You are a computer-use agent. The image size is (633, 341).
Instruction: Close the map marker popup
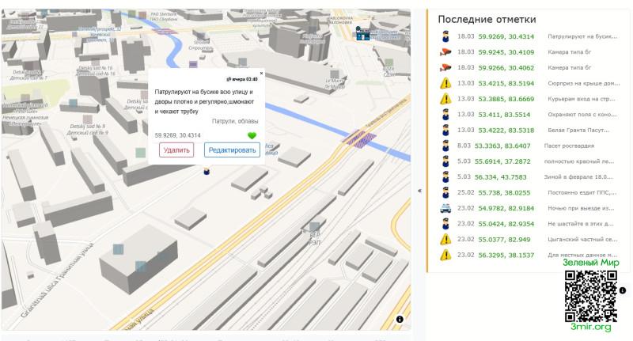(x=261, y=74)
